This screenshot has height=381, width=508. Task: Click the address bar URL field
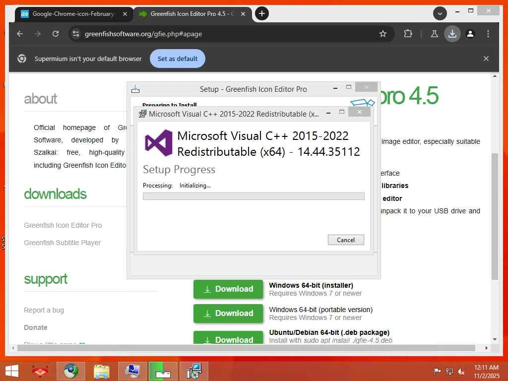click(227, 34)
